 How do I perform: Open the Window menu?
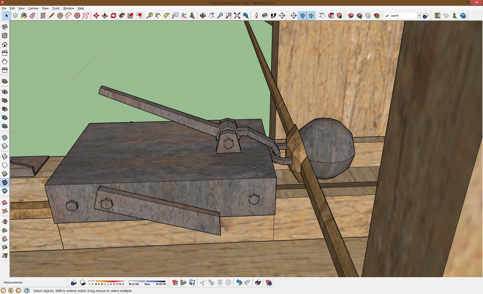tap(68, 8)
